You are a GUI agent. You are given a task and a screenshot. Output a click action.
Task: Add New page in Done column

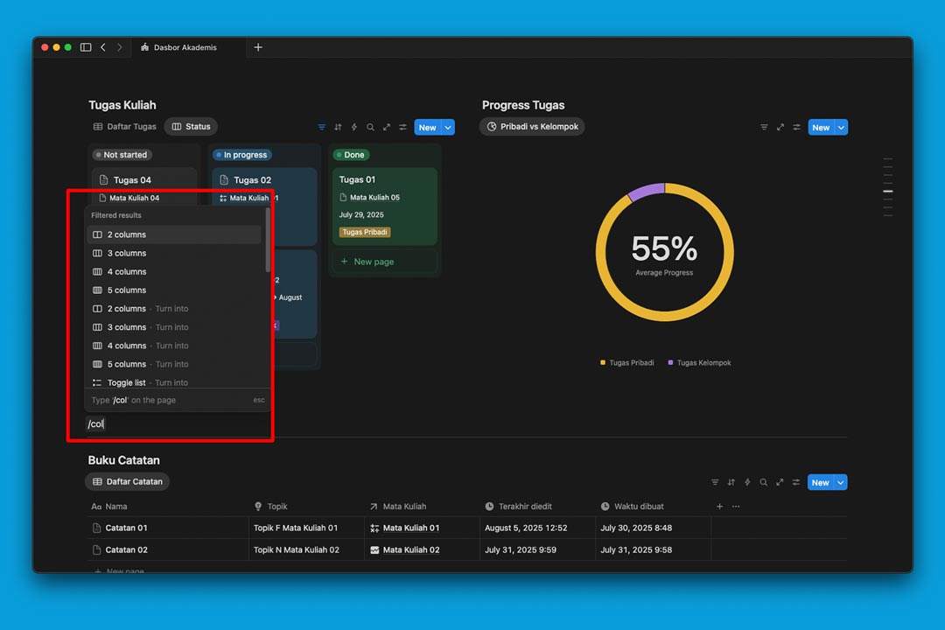pyautogui.click(x=384, y=262)
